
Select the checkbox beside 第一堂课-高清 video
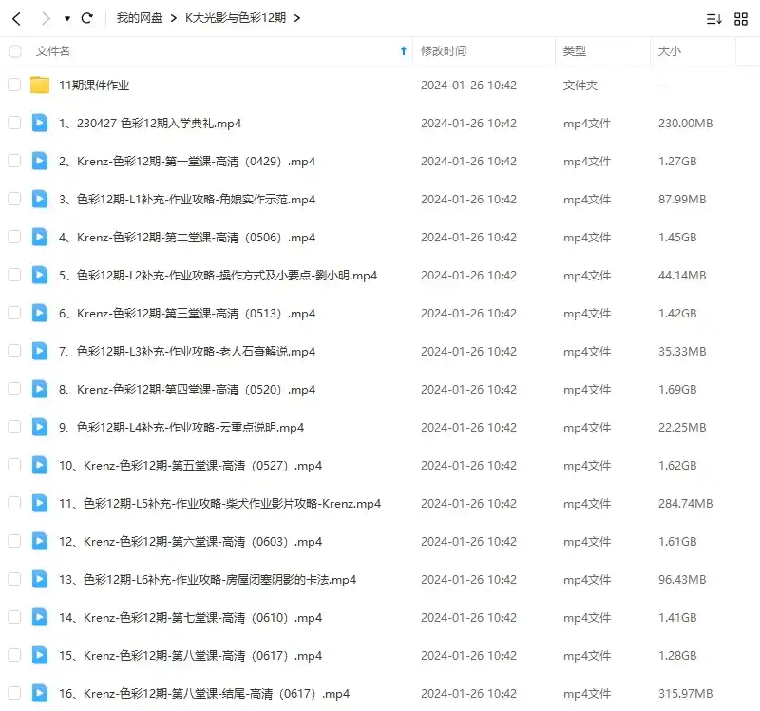(13, 161)
